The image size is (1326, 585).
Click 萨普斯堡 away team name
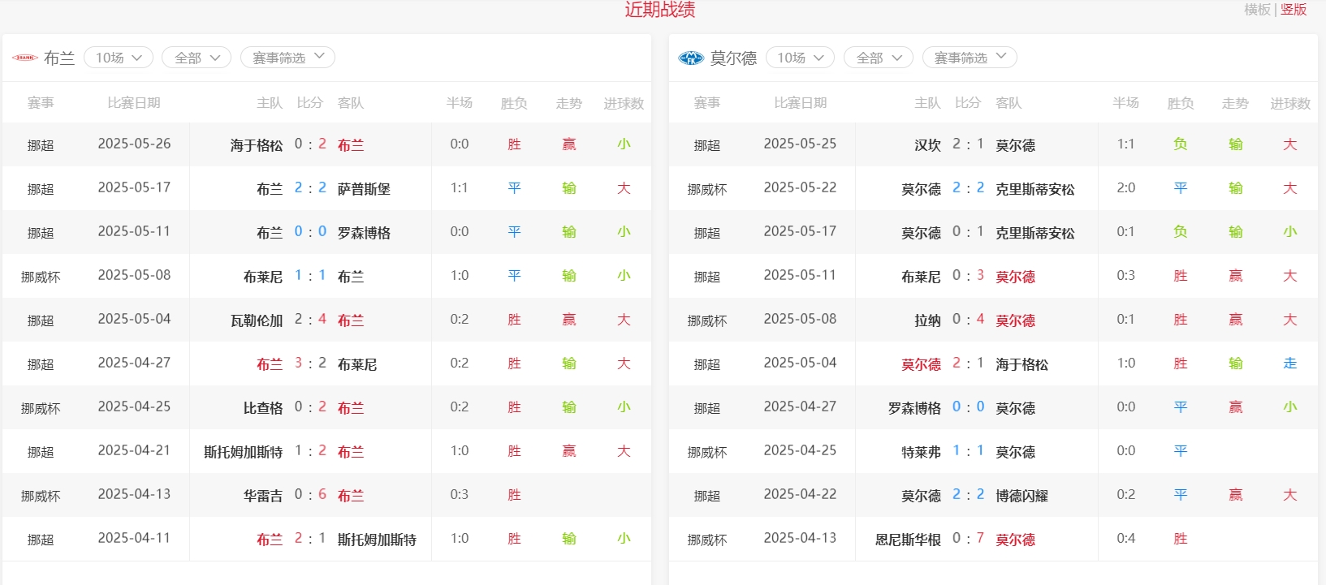click(x=364, y=189)
